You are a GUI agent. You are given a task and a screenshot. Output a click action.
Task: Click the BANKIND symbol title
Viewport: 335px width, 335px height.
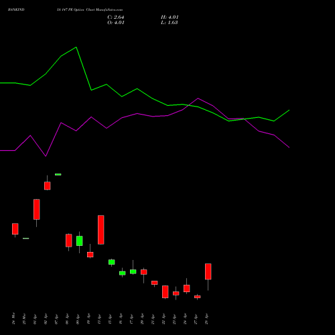16,10
